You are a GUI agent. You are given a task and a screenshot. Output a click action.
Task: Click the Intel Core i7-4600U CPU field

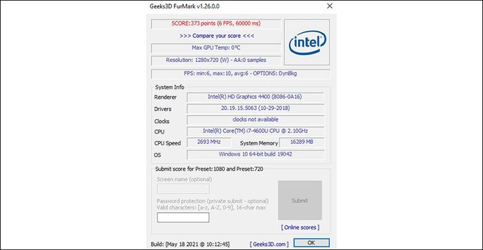point(255,131)
